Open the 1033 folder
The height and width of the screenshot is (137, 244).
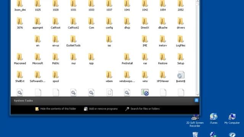point(91,6)
